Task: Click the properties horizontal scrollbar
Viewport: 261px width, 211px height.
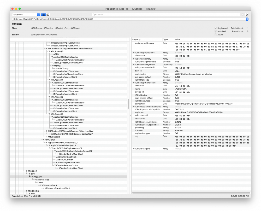Action: [x=191, y=193]
